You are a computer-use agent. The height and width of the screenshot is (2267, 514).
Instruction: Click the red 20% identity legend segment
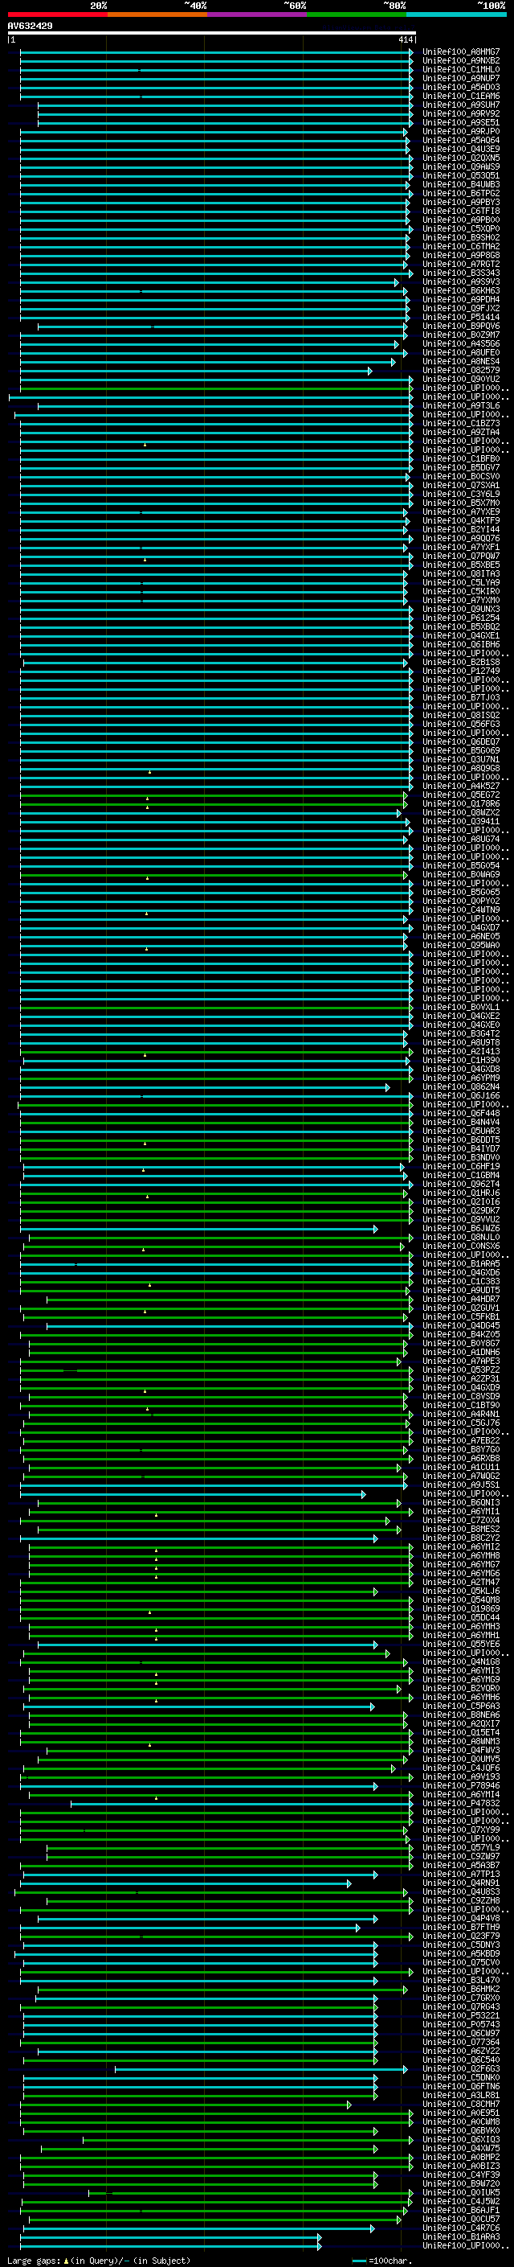coord(57,14)
